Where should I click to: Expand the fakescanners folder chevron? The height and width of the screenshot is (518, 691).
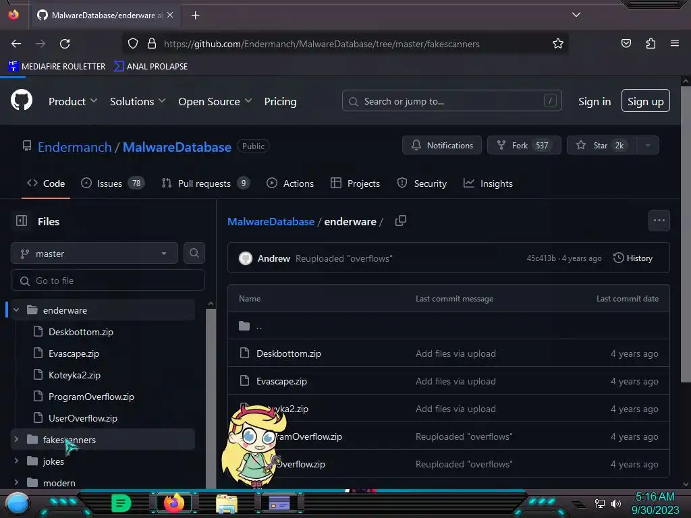16,439
